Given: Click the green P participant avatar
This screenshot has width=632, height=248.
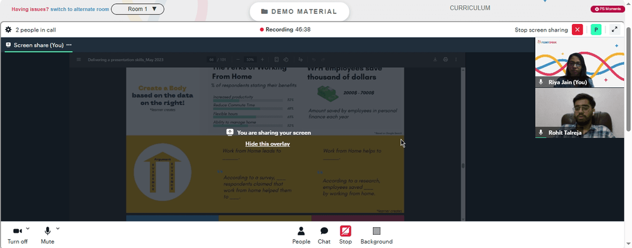Looking at the screenshot, I should (x=596, y=30).
